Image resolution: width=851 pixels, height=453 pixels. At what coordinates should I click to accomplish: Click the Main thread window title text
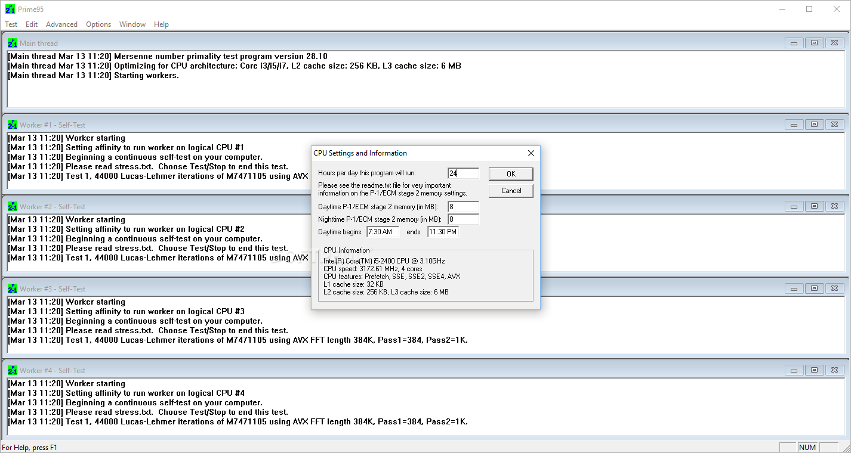39,44
